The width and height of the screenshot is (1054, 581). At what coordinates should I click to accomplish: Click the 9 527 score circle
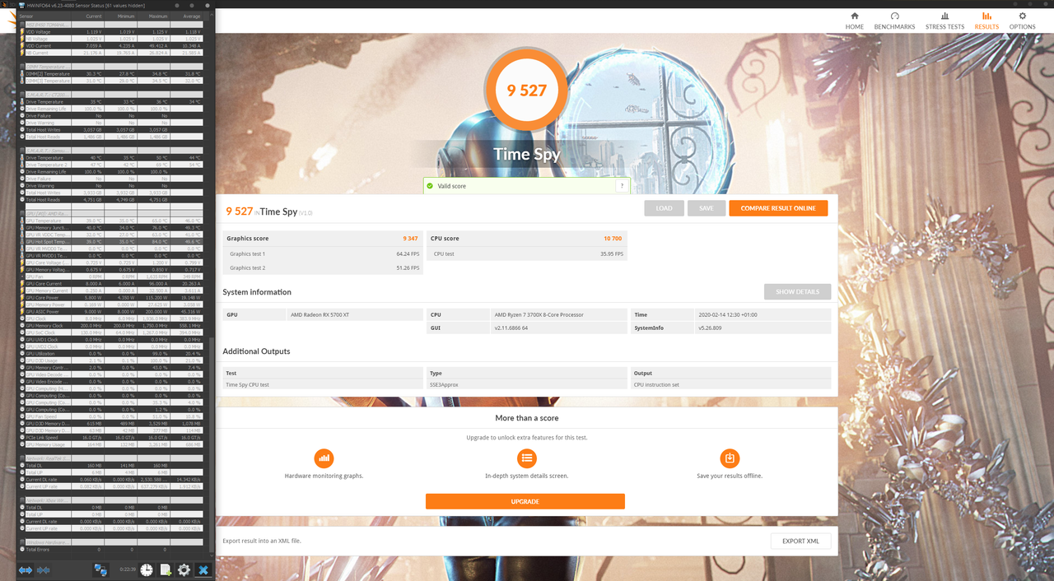click(527, 91)
